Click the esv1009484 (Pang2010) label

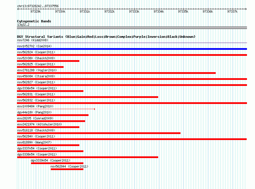(35, 106)
